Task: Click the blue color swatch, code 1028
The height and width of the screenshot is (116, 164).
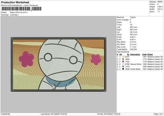Action: click(123, 66)
